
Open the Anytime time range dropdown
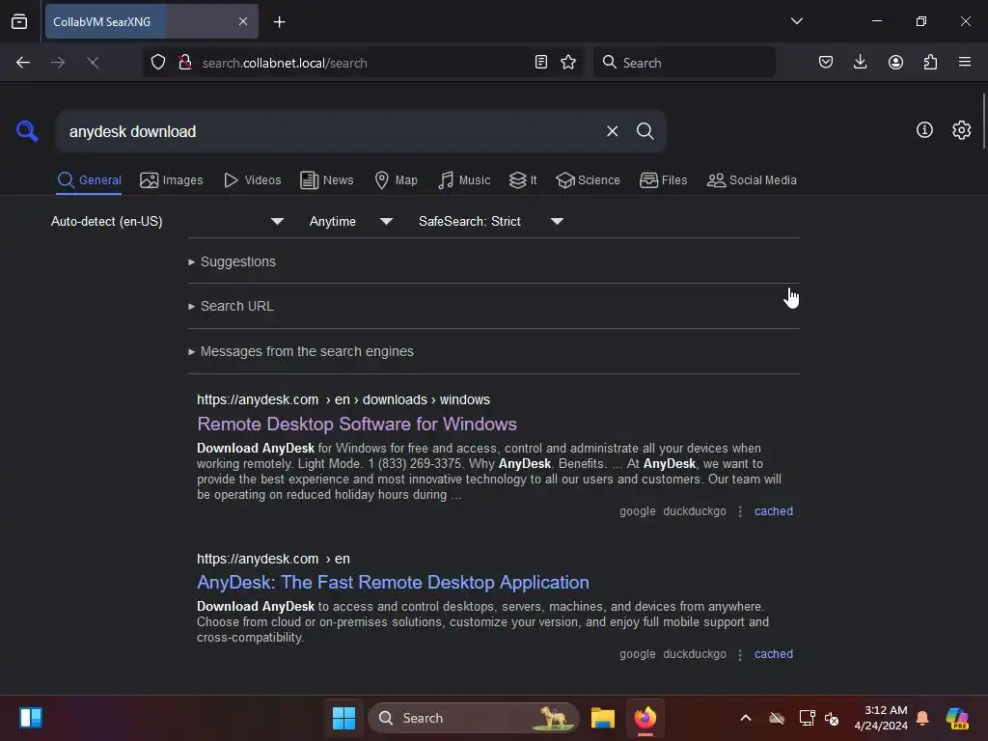pyautogui.click(x=350, y=221)
